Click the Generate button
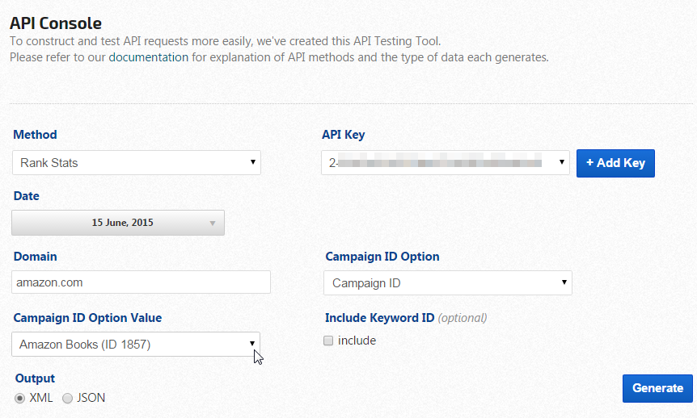This screenshot has height=418, width=697. tap(657, 388)
